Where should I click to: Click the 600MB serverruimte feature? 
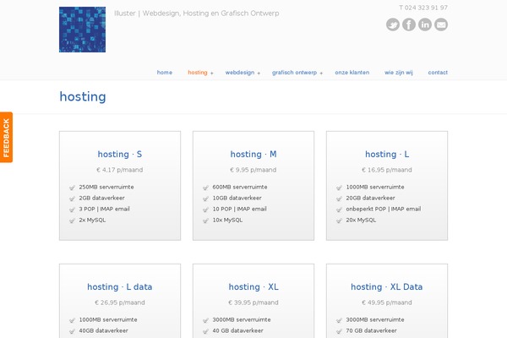(240, 187)
